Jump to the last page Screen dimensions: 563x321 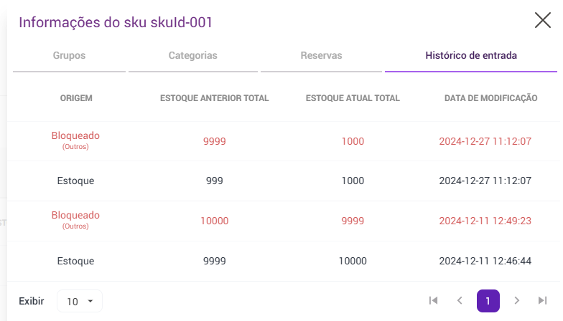pyautogui.click(x=543, y=300)
